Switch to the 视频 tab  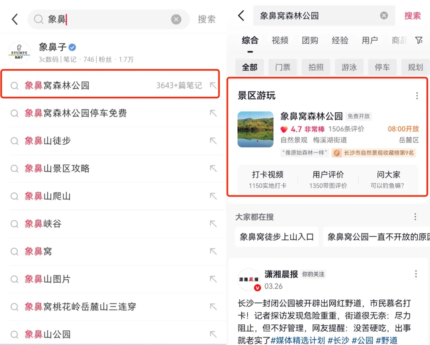(x=280, y=41)
